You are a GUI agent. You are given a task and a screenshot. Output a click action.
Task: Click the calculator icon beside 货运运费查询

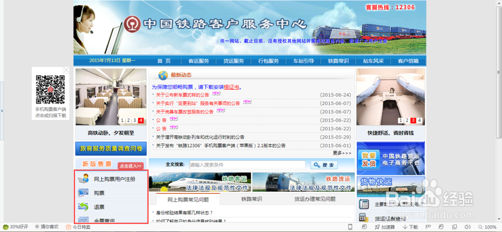pos(363,218)
